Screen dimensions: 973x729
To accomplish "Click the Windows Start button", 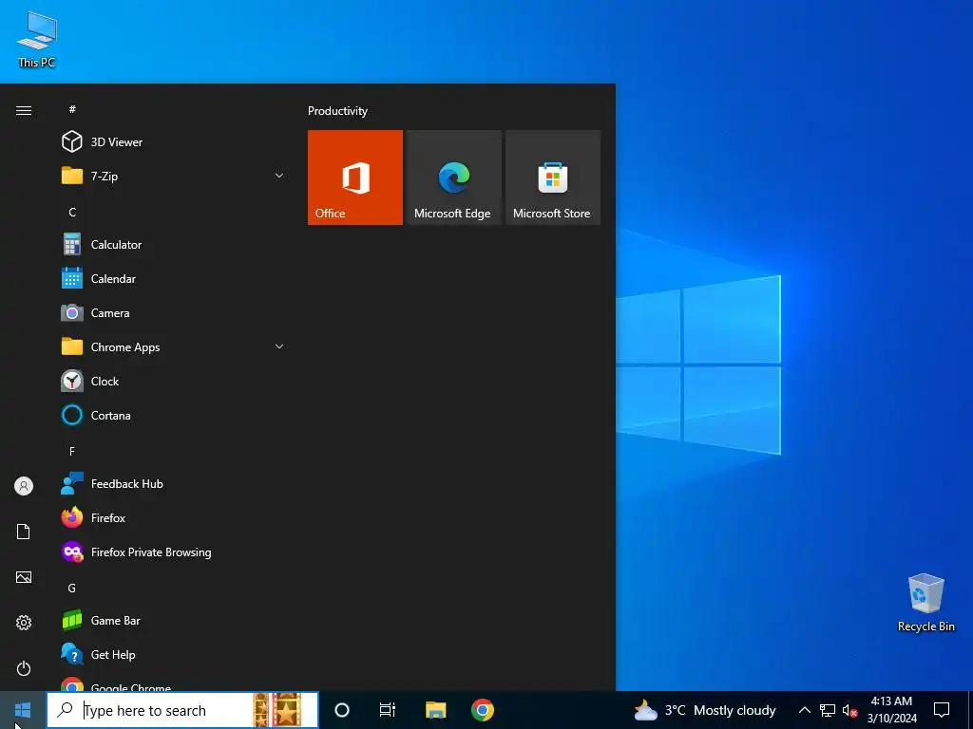I will point(23,710).
